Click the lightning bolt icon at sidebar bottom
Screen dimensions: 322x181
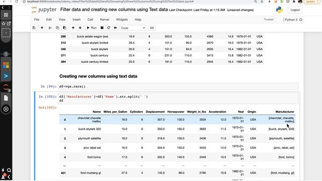[3, 170]
